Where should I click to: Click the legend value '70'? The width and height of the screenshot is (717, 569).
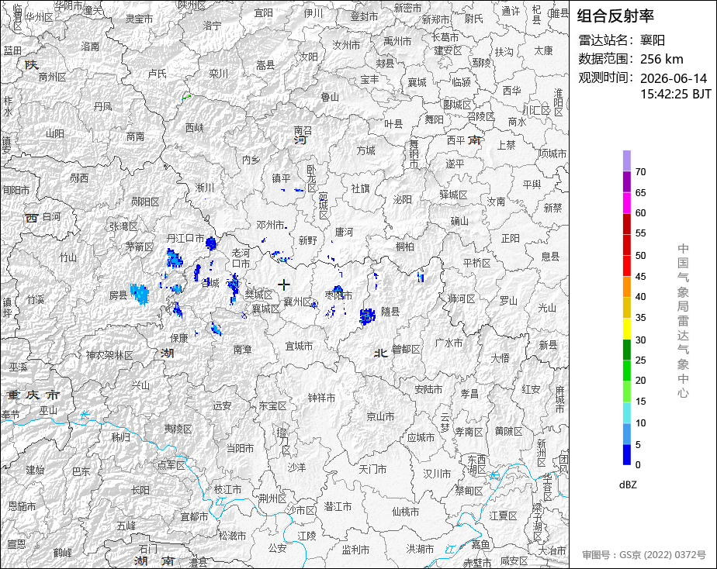pyautogui.click(x=641, y=172)
